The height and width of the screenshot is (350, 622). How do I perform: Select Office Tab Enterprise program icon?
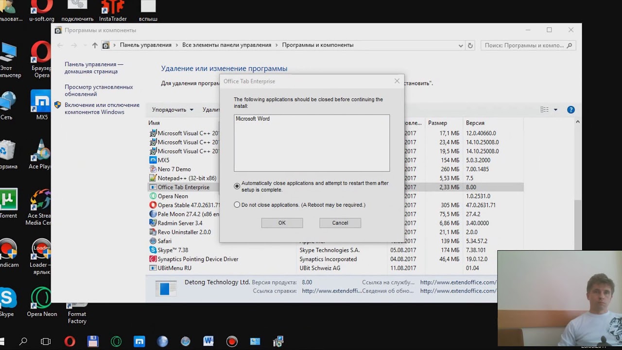[x=153, y=187]
